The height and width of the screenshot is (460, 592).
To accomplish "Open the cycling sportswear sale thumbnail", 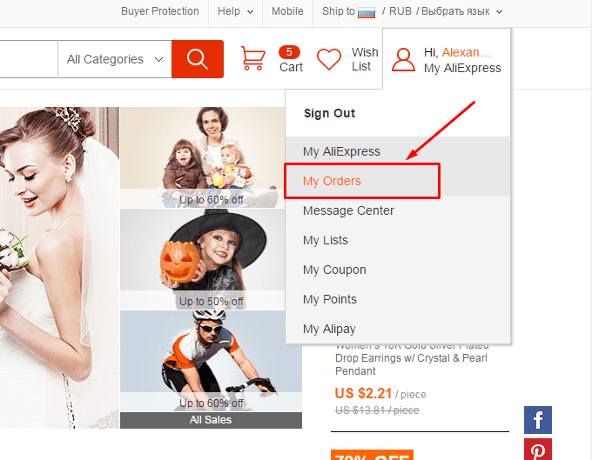I will pyautogui.click(x=211, y=361).
